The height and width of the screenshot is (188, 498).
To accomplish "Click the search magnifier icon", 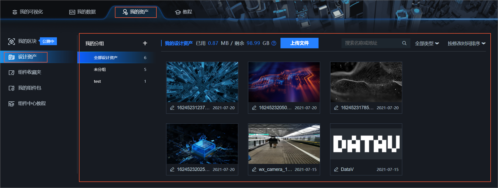I will click(x=404, y=43).
